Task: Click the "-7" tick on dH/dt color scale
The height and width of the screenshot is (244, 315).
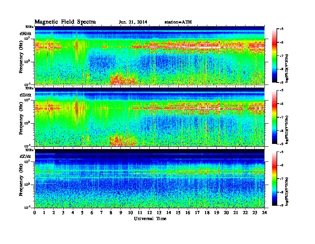Action: [282, 56]
